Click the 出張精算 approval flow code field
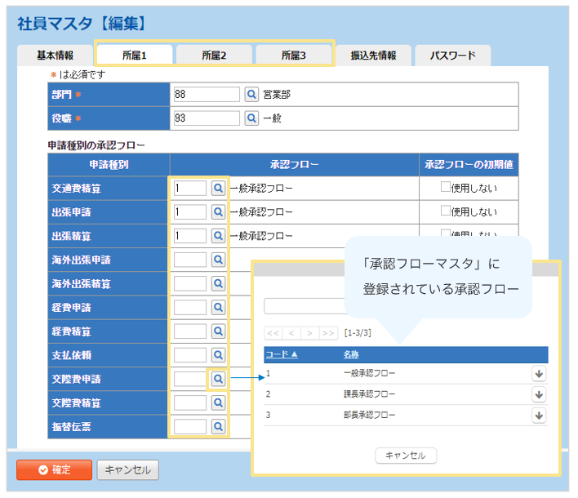578x498 pixels. point(189,236)
